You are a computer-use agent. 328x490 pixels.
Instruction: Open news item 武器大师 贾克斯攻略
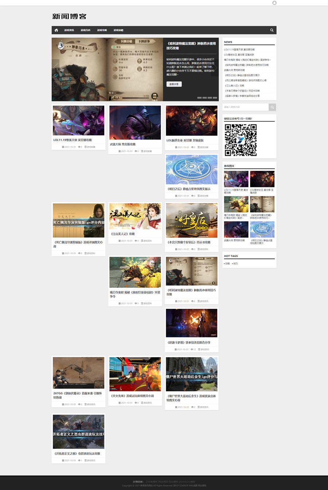[x=234, y=70]
